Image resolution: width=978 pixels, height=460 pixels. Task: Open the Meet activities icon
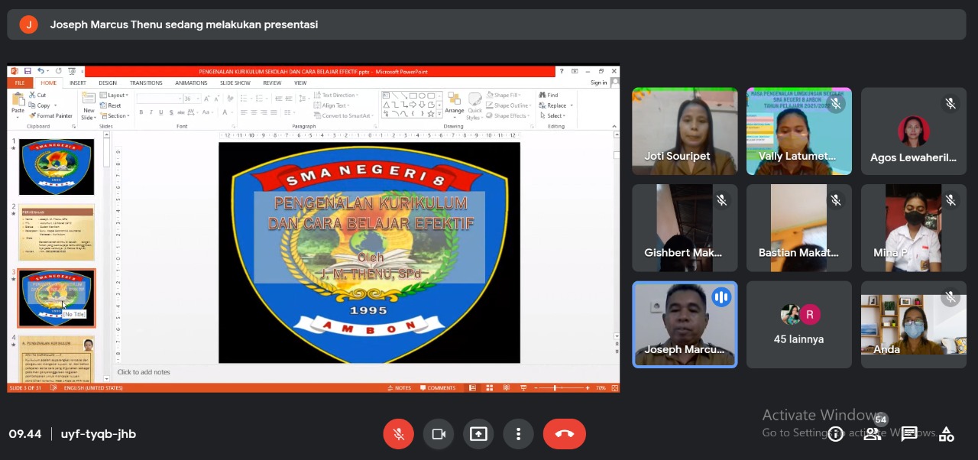pyautogui.click(x=946, y=434)
